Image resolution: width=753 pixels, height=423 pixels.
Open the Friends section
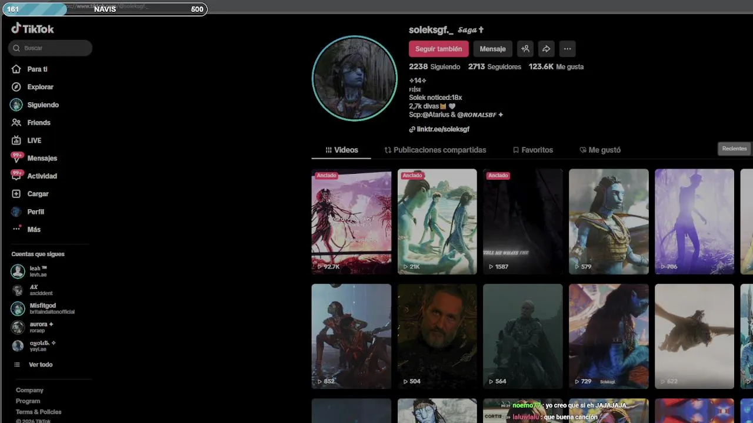click(39, 123)
